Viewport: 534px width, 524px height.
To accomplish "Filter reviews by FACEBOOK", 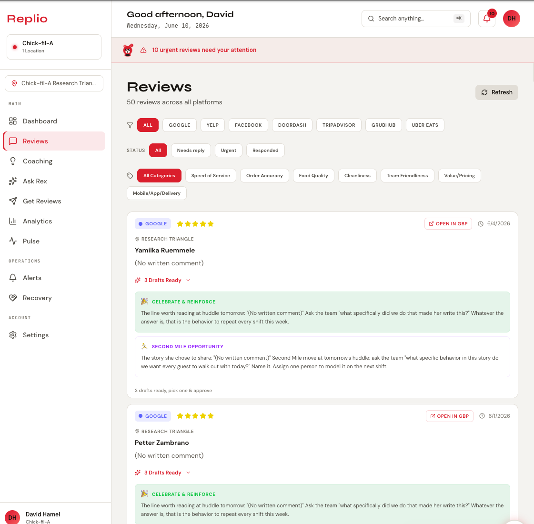I will (248, 125).
